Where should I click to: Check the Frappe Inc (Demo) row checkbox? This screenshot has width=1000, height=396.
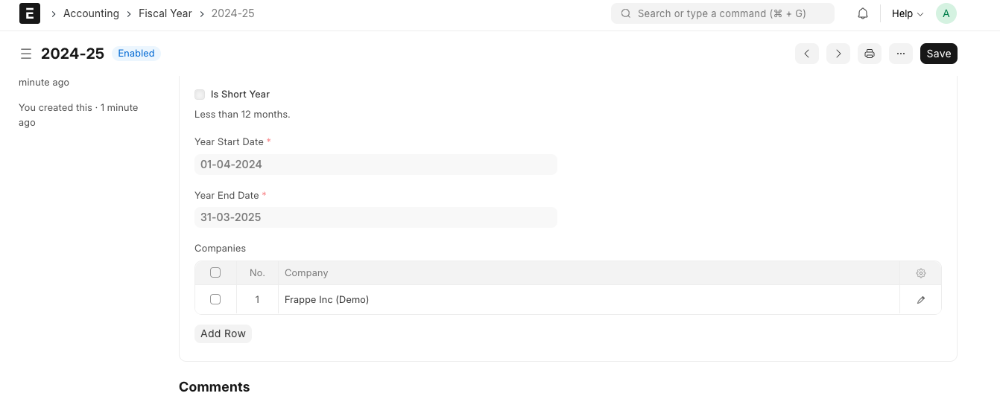point(215,299)
